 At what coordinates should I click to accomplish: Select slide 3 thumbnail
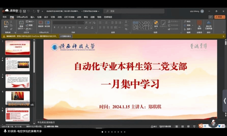18,81
